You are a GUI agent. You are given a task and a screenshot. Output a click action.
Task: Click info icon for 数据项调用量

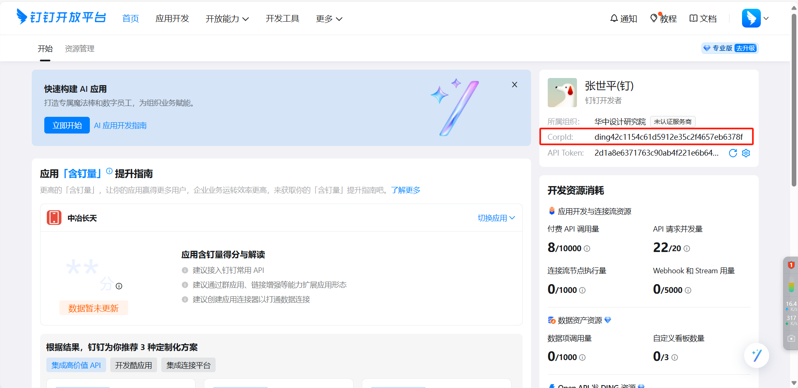[582, 358]
